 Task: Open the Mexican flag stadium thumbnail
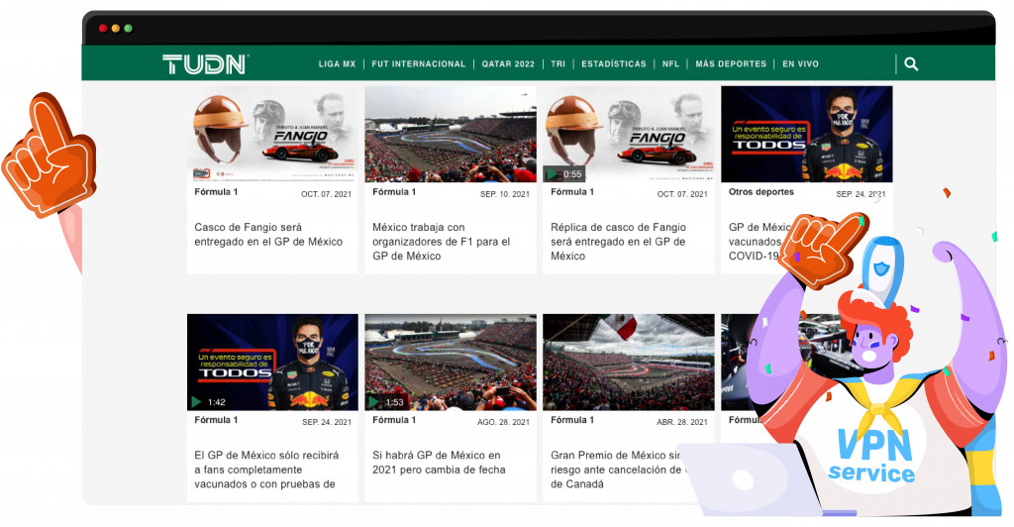[x=629, y=363]
